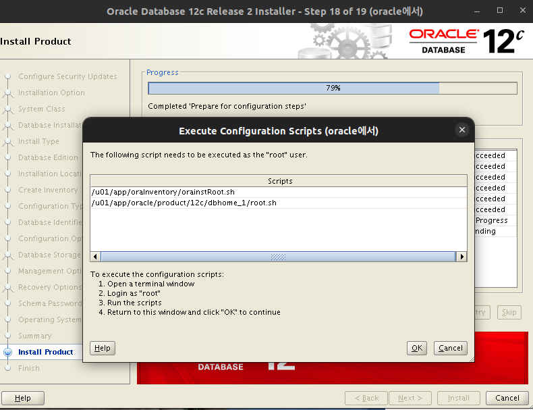Click the Install Product active step bullet
The height and width of the screenshot is (410, 533).
tap(7, 352)
